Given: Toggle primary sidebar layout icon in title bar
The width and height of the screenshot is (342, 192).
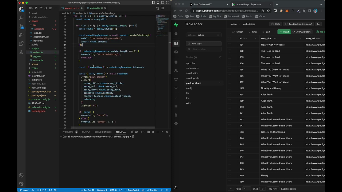Looking at the screenshot, I should click(153, 2).
